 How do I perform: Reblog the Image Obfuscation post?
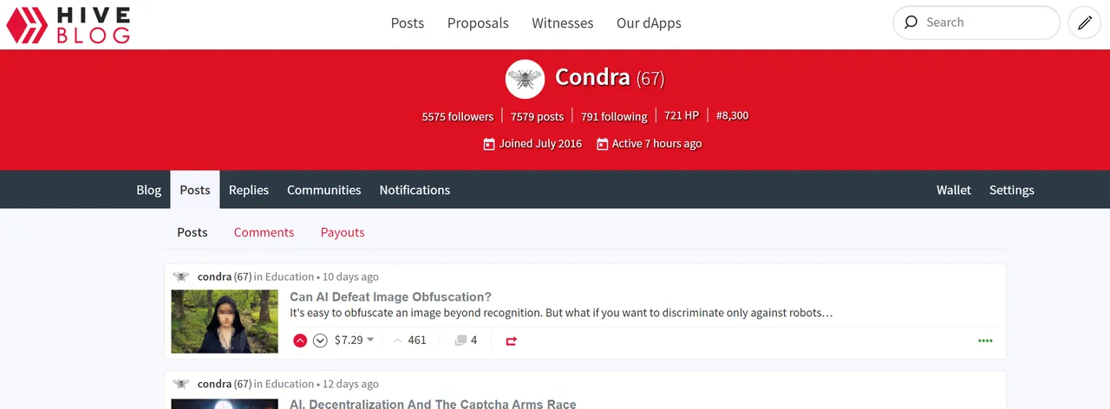511,341
